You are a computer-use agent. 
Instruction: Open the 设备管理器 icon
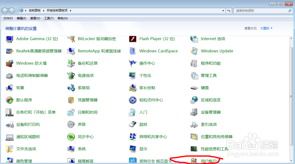click(194, 112)
